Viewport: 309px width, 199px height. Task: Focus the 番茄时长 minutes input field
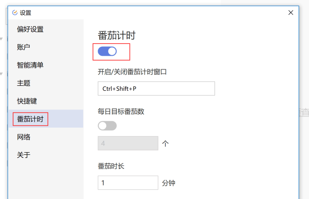128,183
